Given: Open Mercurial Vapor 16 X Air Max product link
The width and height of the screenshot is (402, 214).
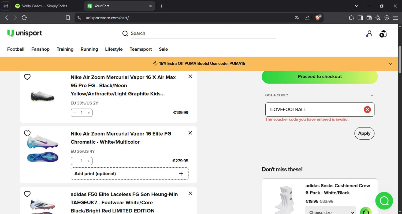Looking at the screenshot, I should 123,85.
